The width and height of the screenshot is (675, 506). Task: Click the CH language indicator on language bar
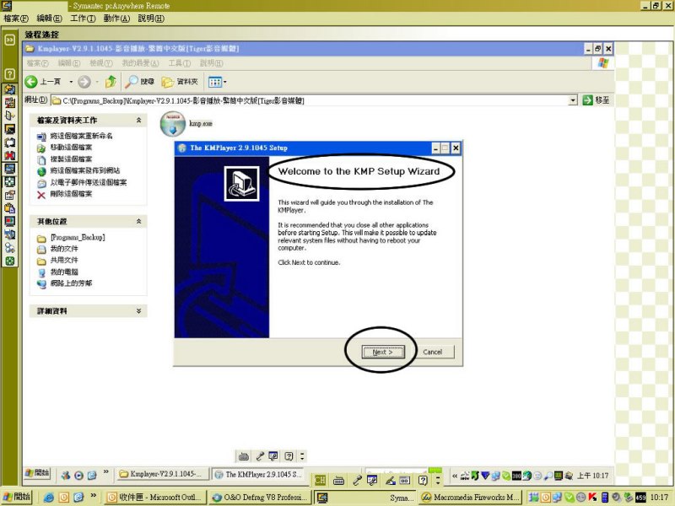point(320,480)
